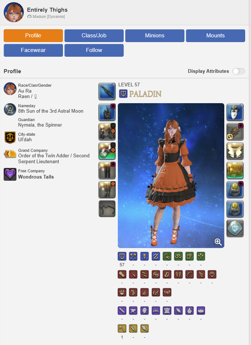Screen dimensions: 251x345
Task: Click the White Mage job icon
Action: (167, 256)
